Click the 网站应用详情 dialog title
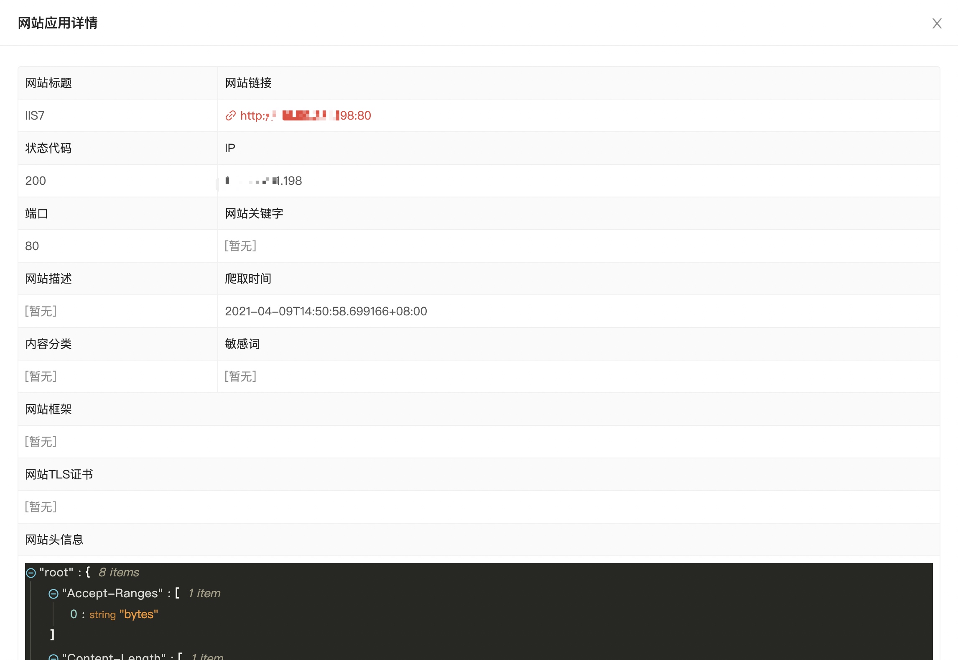Screen dimensions: 958x660 click(x=58, y=23)
